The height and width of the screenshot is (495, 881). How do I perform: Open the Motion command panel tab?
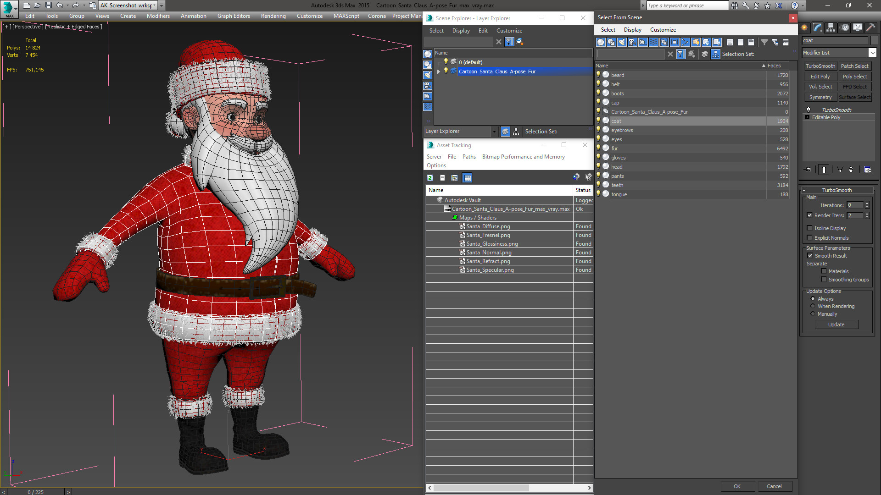click(x=844, y=27)
